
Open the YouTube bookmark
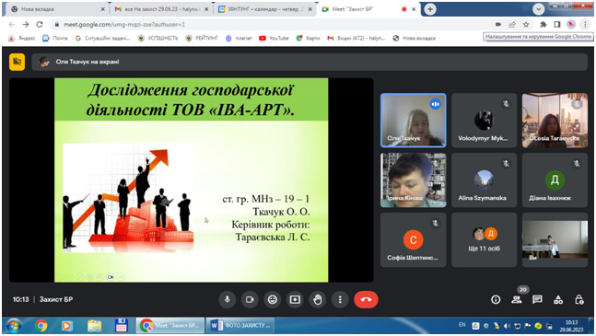coord(275,38)
